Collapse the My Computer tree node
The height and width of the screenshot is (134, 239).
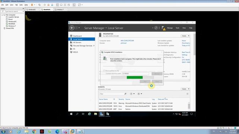pyautogui.click(x=2, y=15)
